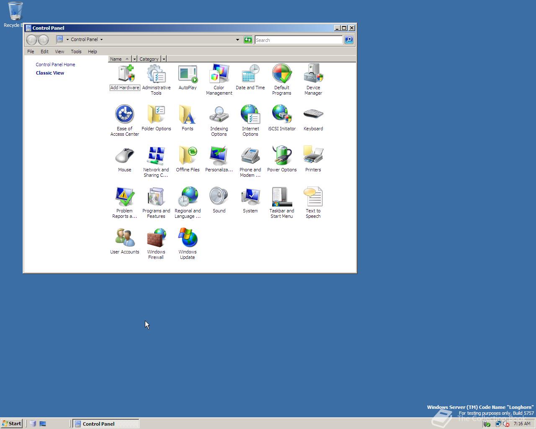Open Keyboard settings
Screen dimensions: 536x429
pyautogui.click(x=313, y=119)
